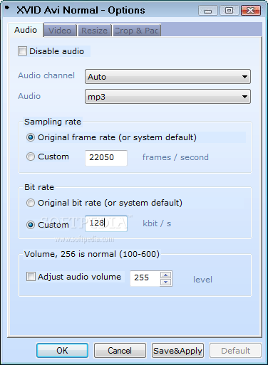Click the 'frames / second' unit label
Image resolution: width=268 pixels, height=365 pixels.
175,157
